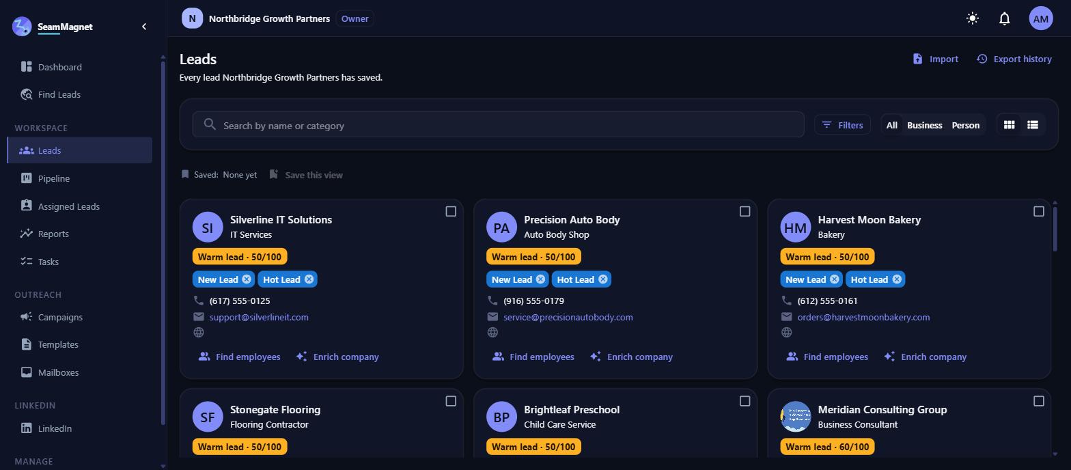The width and height of the screenshot is (1071, 470).
Task: Open the Saved views selector showing None yet
Action: click(219, 175)
